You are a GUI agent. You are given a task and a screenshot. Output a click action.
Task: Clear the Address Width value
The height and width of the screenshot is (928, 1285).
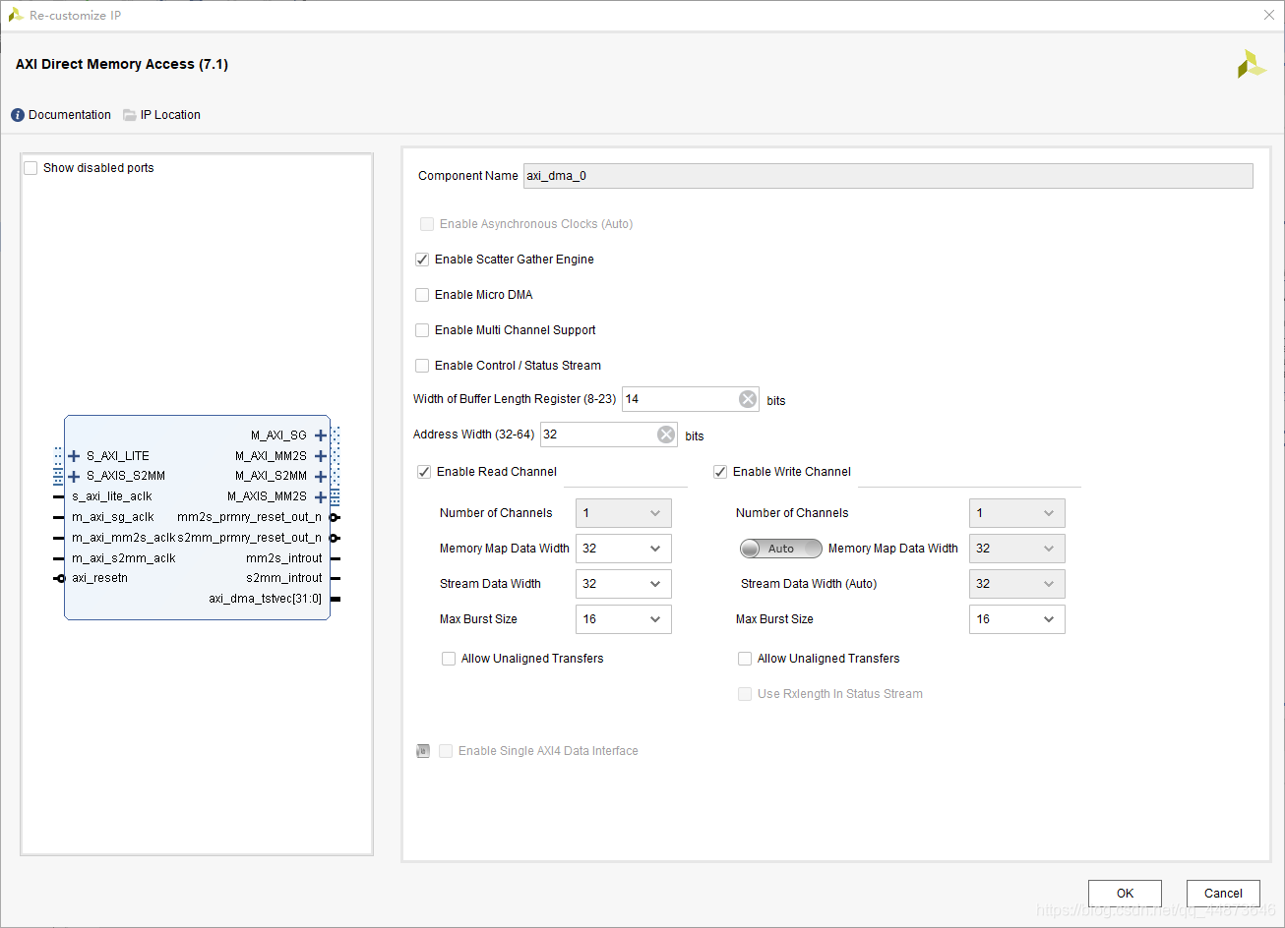click(x=666, y=435)
